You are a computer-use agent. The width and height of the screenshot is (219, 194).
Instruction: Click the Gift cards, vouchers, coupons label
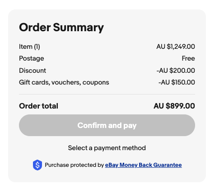(64, 82)
